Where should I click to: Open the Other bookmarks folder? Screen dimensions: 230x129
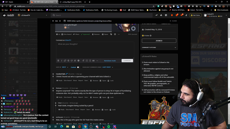pos(221,10)
